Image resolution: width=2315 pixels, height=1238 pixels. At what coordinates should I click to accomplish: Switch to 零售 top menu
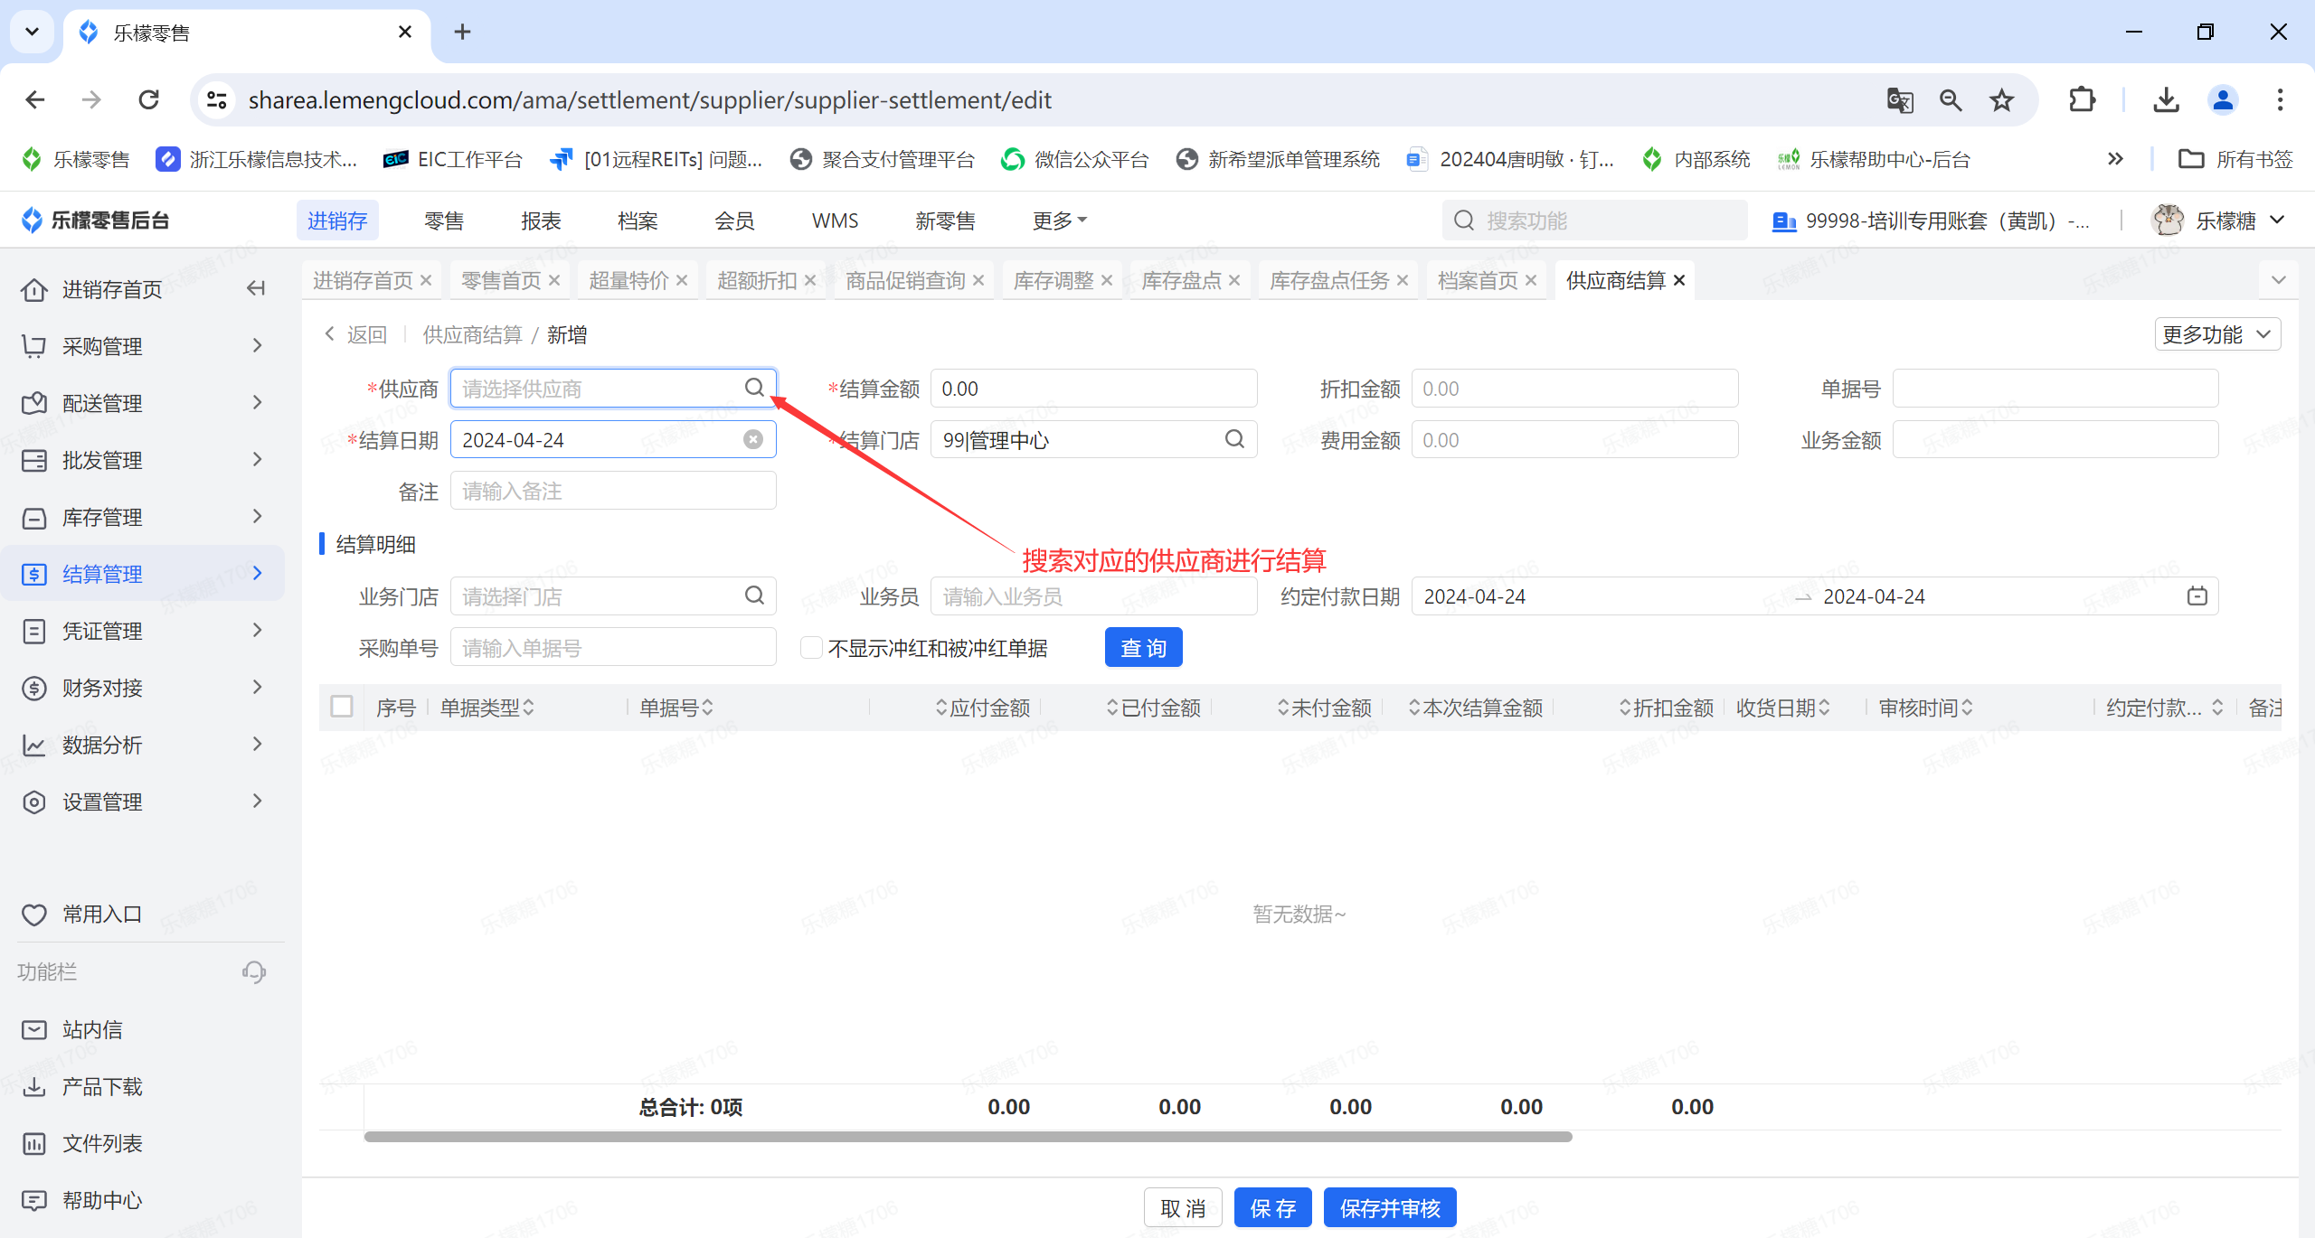click(x=444, y=220)
